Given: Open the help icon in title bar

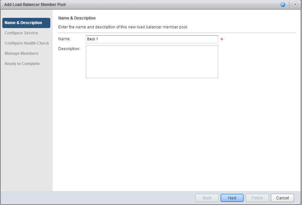Looking at the screenshot, I should 282,4.
